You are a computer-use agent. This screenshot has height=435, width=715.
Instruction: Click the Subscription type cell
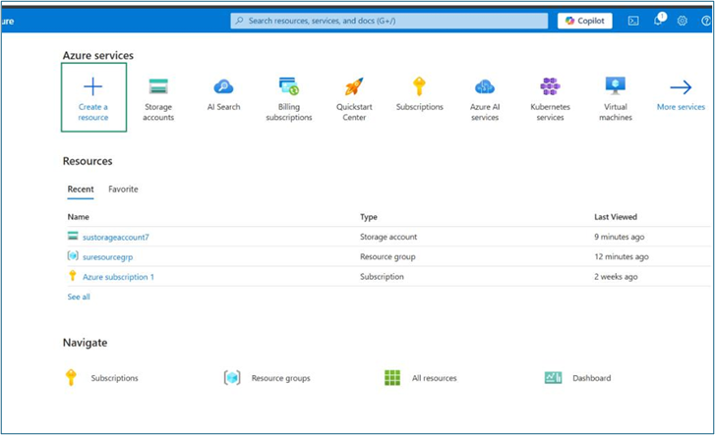[x=382, y=277]
